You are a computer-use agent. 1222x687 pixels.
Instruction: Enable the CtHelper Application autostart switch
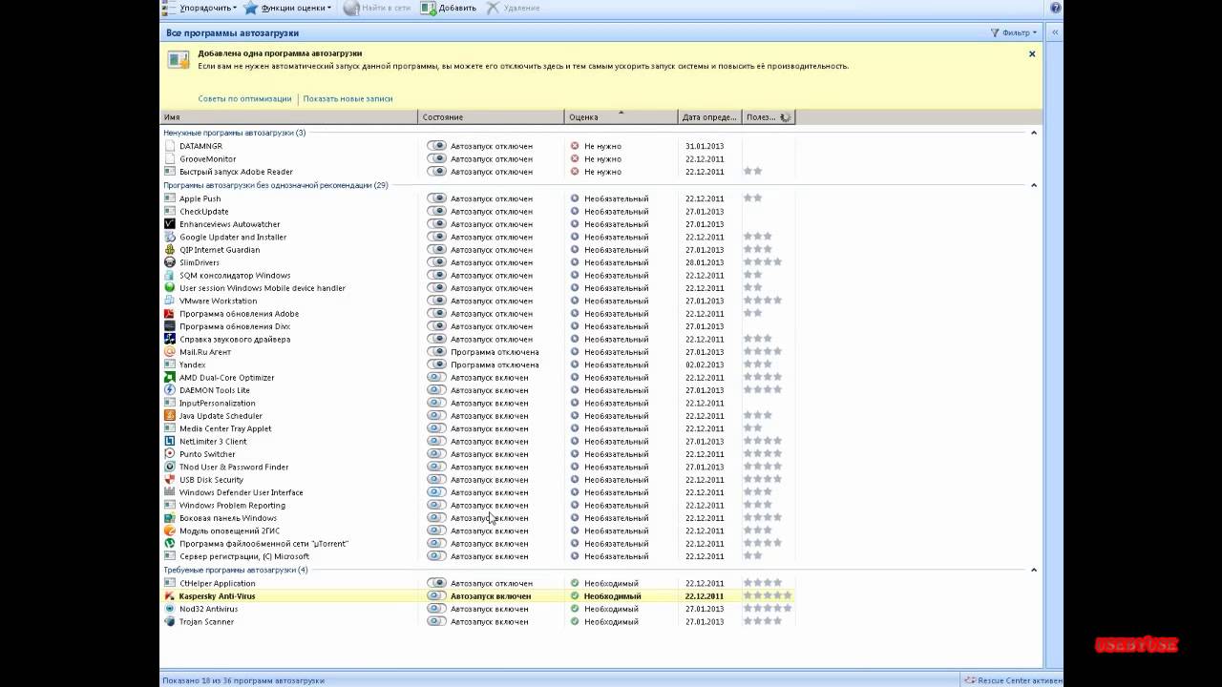(x=436, y=583)
